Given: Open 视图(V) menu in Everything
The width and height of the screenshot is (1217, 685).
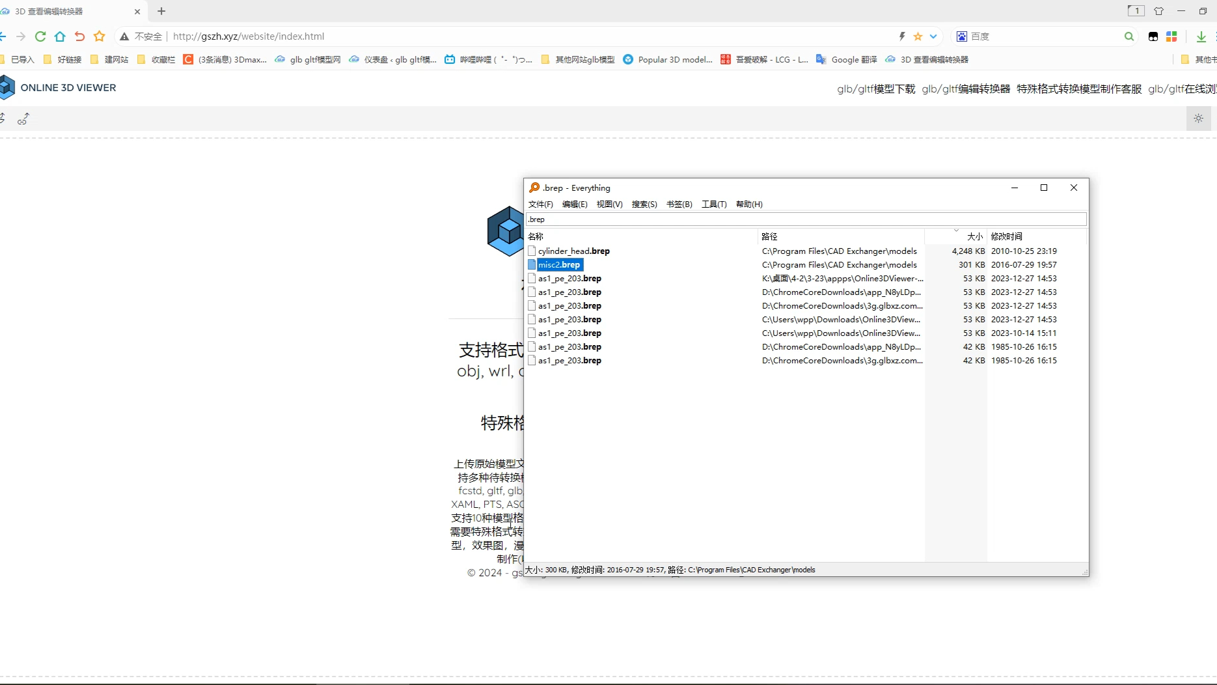Looking at the screenshot, I should (x=609, y=204).
